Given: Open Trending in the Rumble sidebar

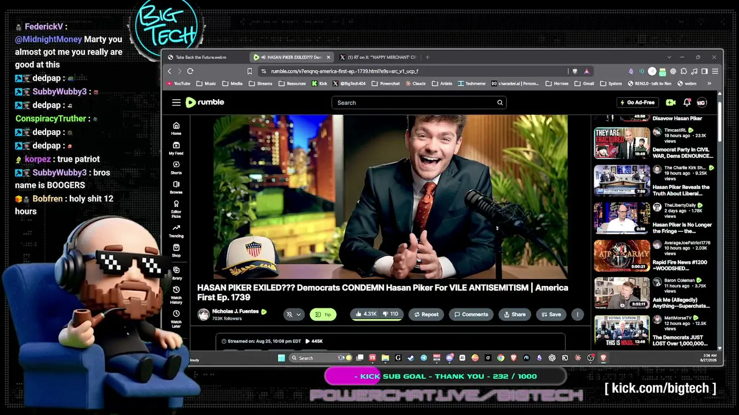Looking at the screenshot, I should (x=176, y=231).
